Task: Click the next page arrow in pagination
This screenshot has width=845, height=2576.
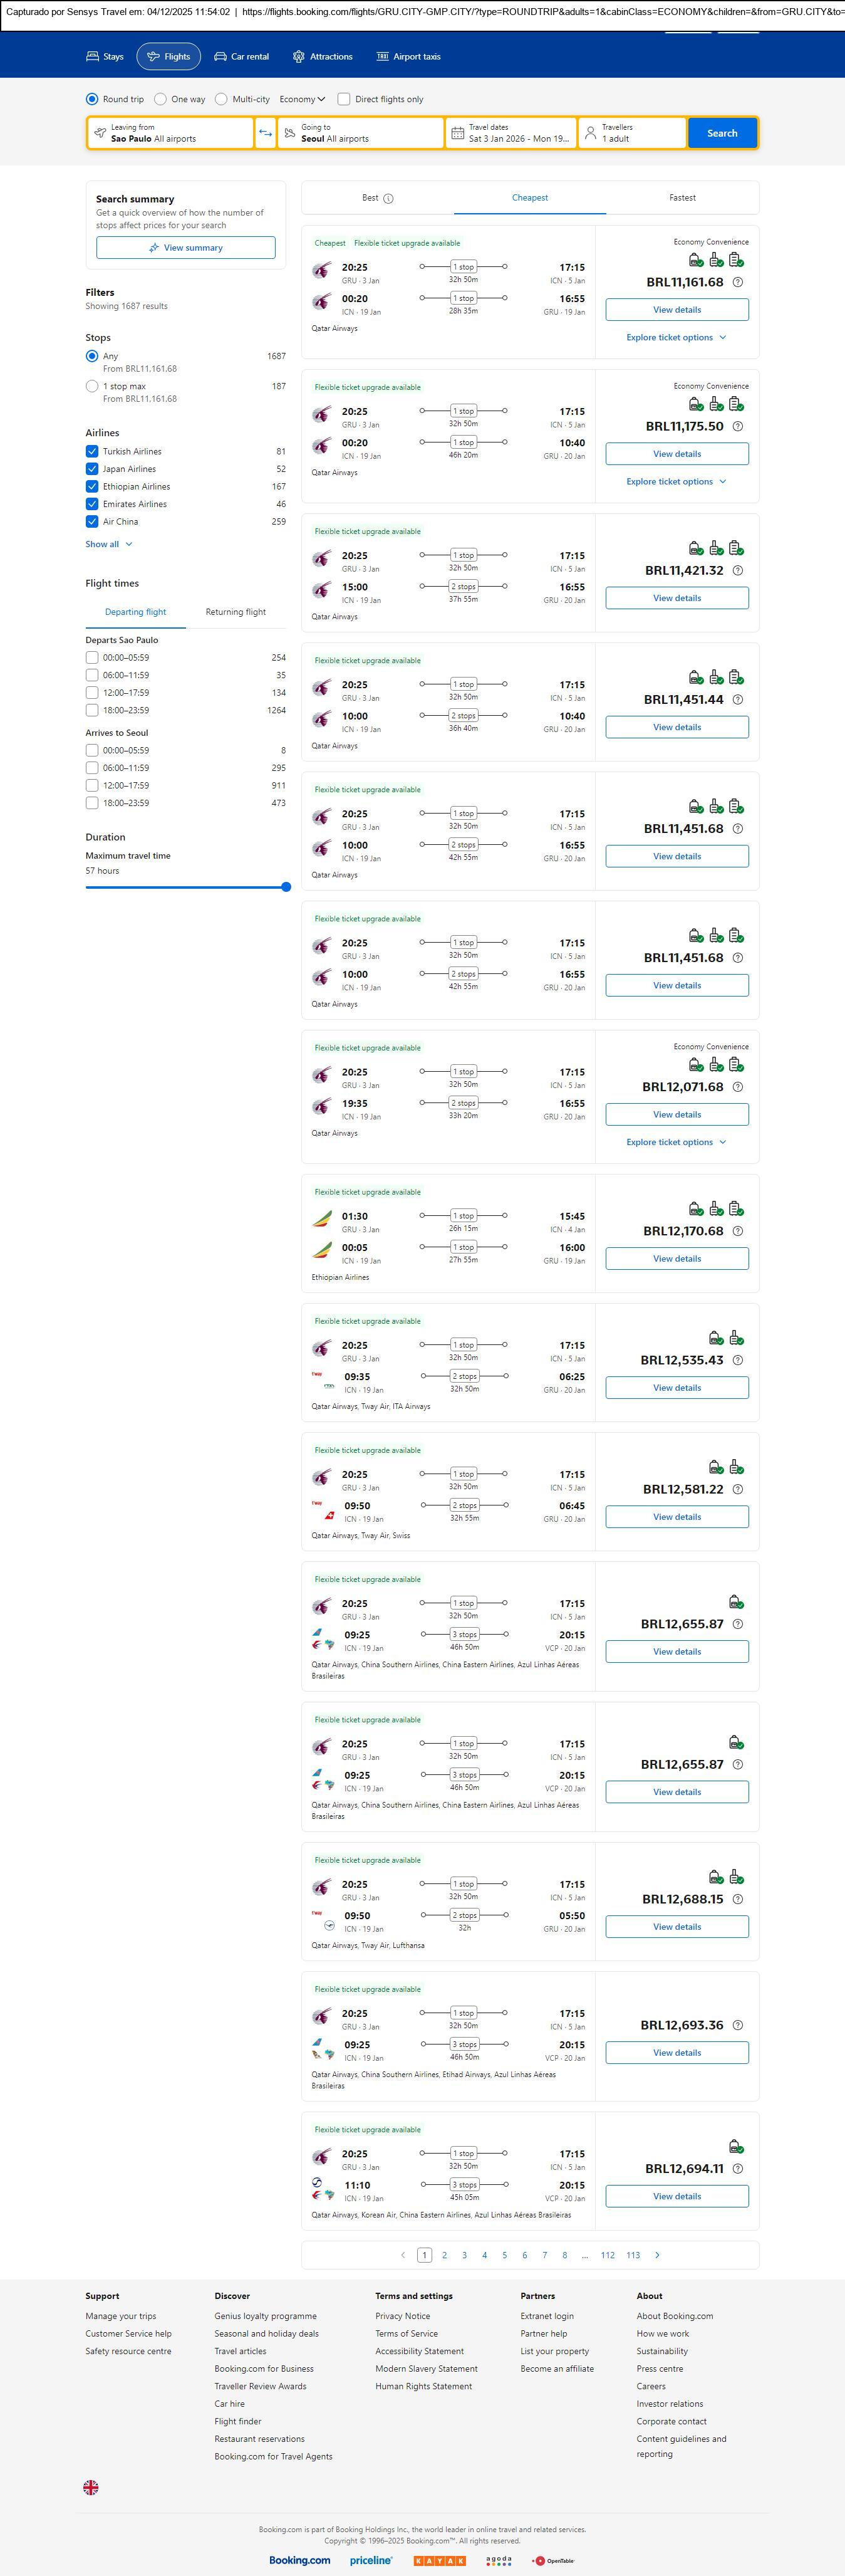Action: click(657, 2255)
